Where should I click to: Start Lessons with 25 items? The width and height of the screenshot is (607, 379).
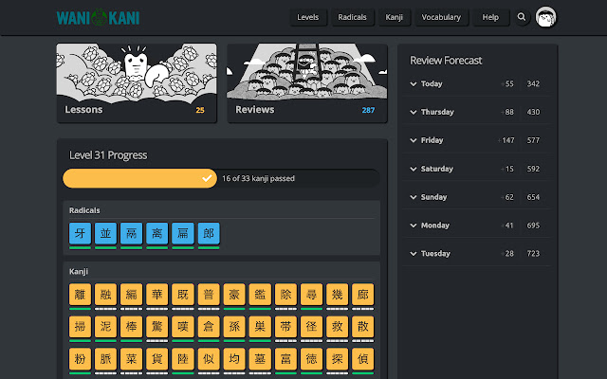coord(136,83)
